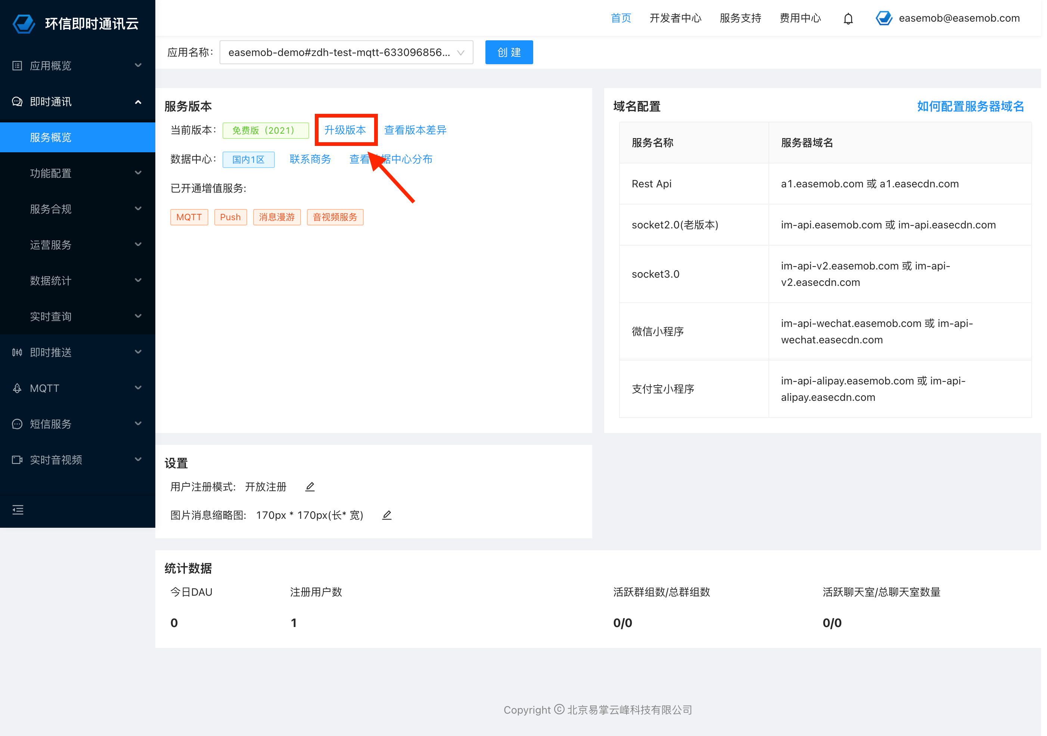
Task: Expand the 即时推送 menu chevron
Action: 138,352
